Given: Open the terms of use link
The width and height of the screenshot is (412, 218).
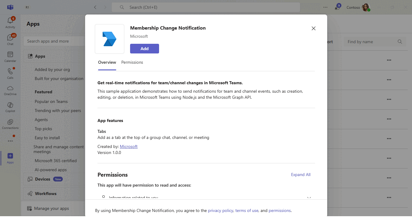Looking at the screenshot, I should pos(247,211).
